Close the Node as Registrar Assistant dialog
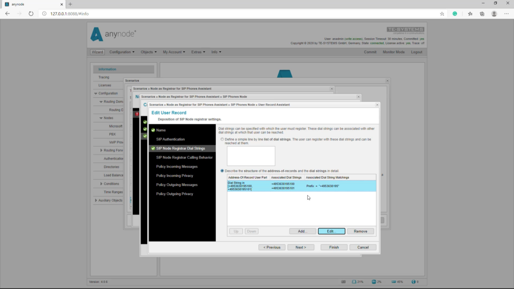Viewport: 514px width, 289px height. point(331,89)
